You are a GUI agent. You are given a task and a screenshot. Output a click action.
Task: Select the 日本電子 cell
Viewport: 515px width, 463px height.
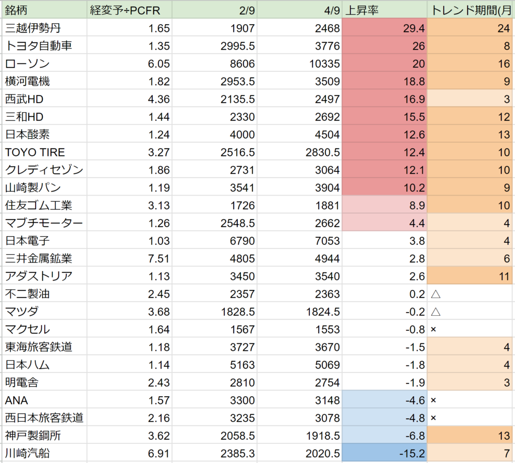point(44,241)
